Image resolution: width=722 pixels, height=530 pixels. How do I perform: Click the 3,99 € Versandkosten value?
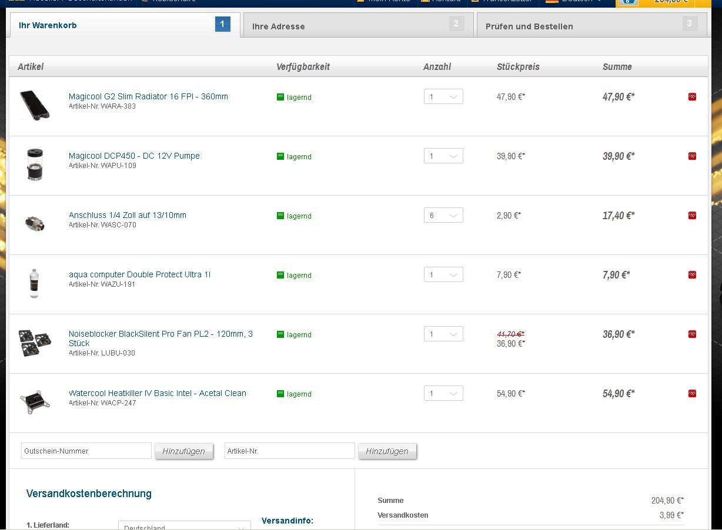pyautogui.click(x=671, y=515)
